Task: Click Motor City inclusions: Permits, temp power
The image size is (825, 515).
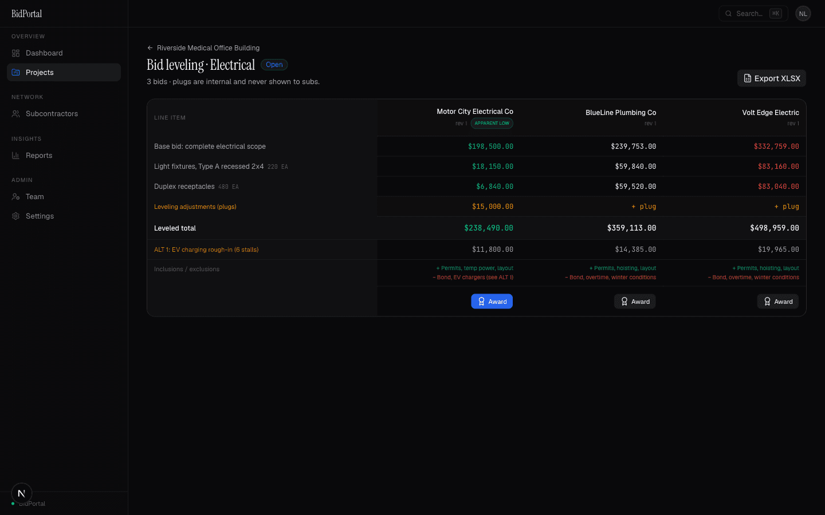Action: [x=475, y=268]
